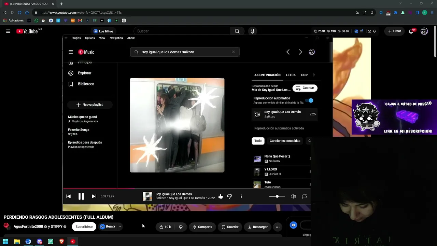
Task: Download the video with Descargar
Action: point(258,227)
